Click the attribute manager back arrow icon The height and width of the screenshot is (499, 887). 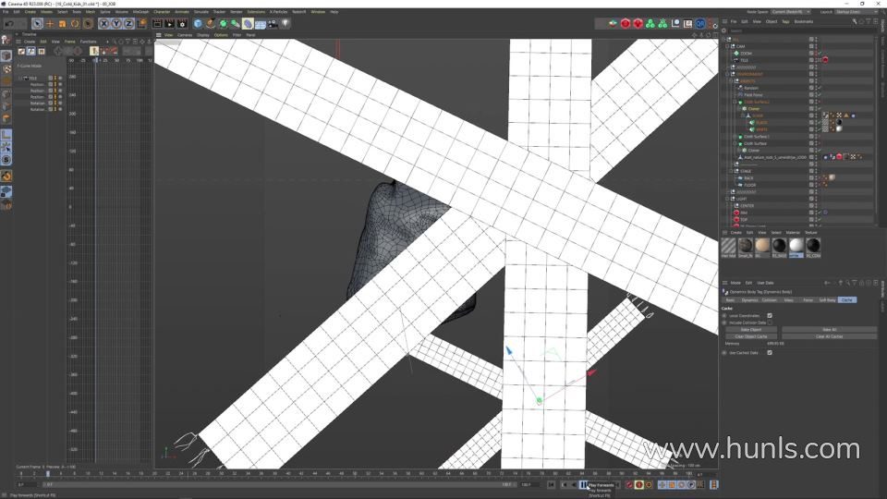827,283
